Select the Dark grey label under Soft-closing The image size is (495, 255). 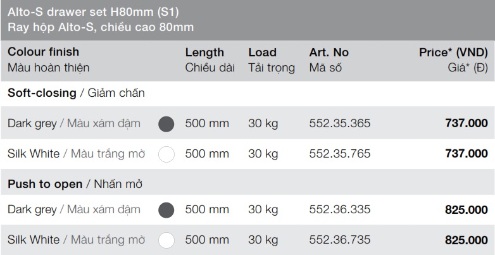[x=32, y=123]
